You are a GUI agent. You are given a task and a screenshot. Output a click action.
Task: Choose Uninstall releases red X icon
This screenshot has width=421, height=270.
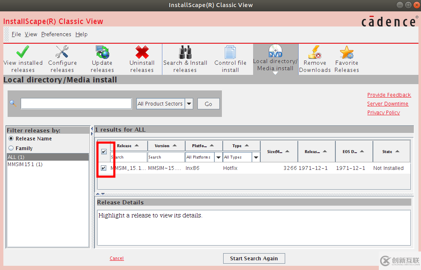142,52
